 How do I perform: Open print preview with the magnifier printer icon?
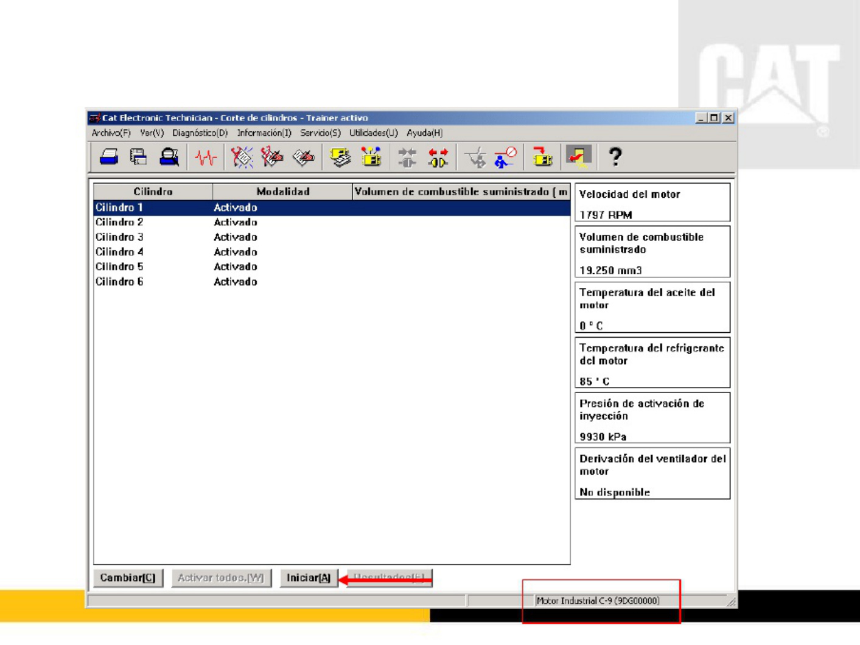point(169,157)
